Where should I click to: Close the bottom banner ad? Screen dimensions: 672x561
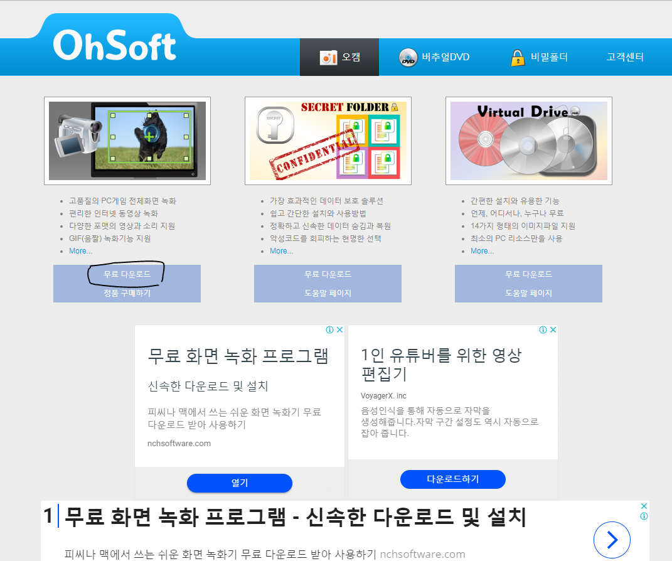pyautogui.click(x=644, y=506)
